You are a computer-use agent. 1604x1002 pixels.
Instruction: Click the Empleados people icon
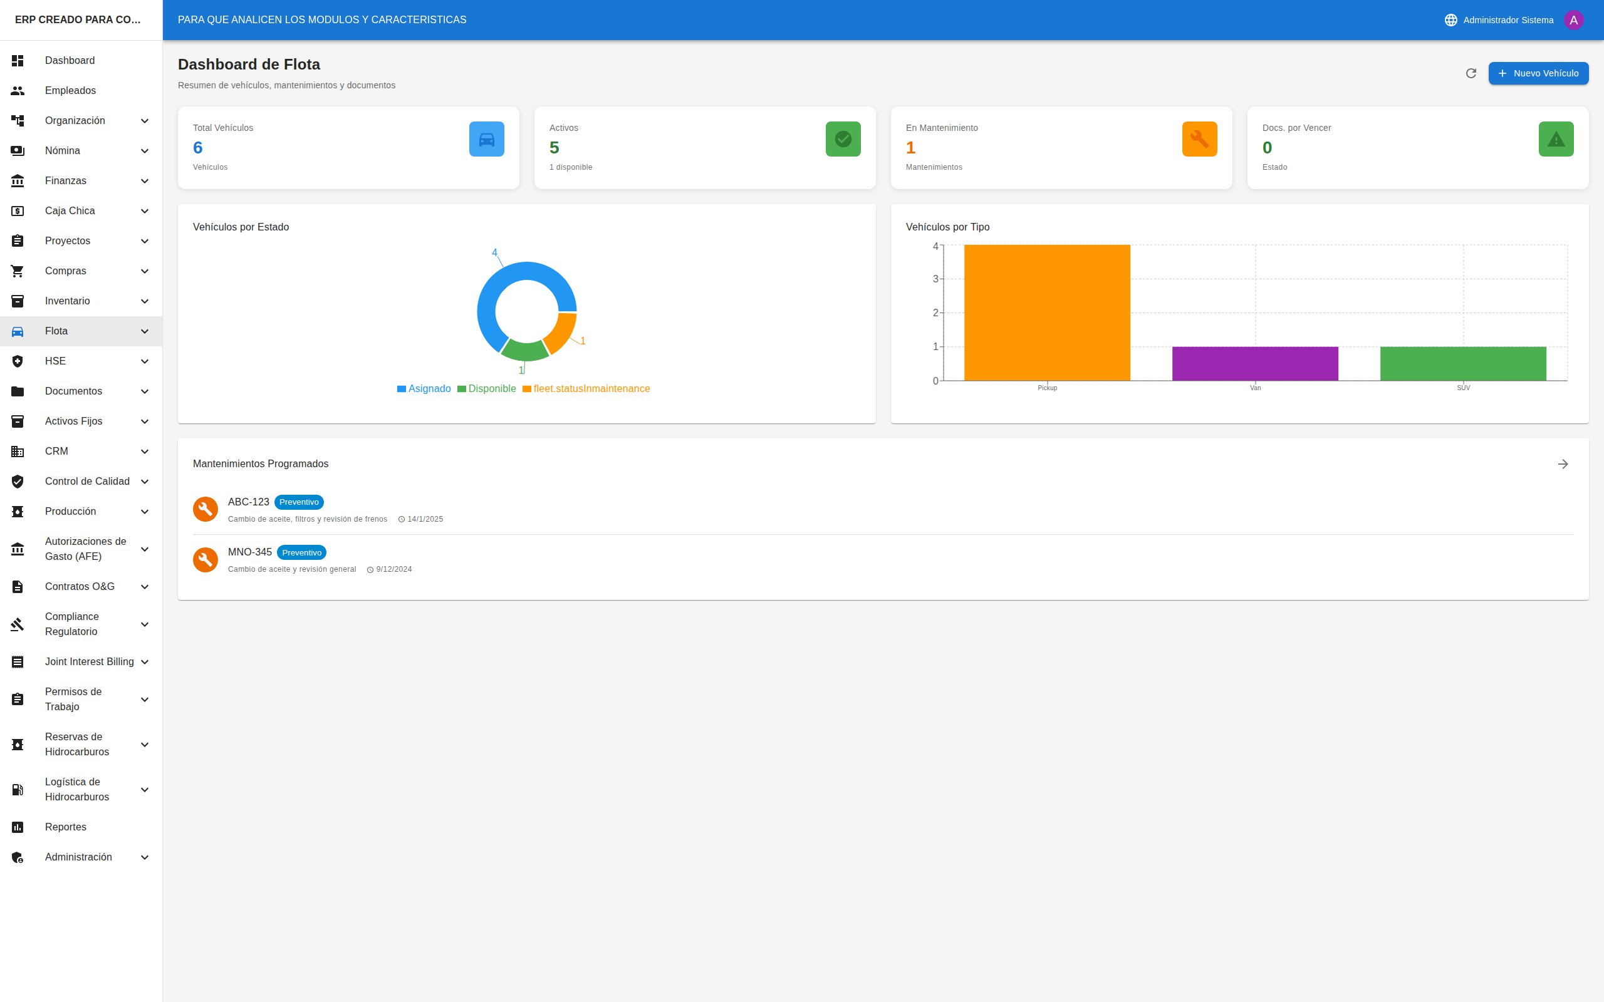(x=18, y=90)
